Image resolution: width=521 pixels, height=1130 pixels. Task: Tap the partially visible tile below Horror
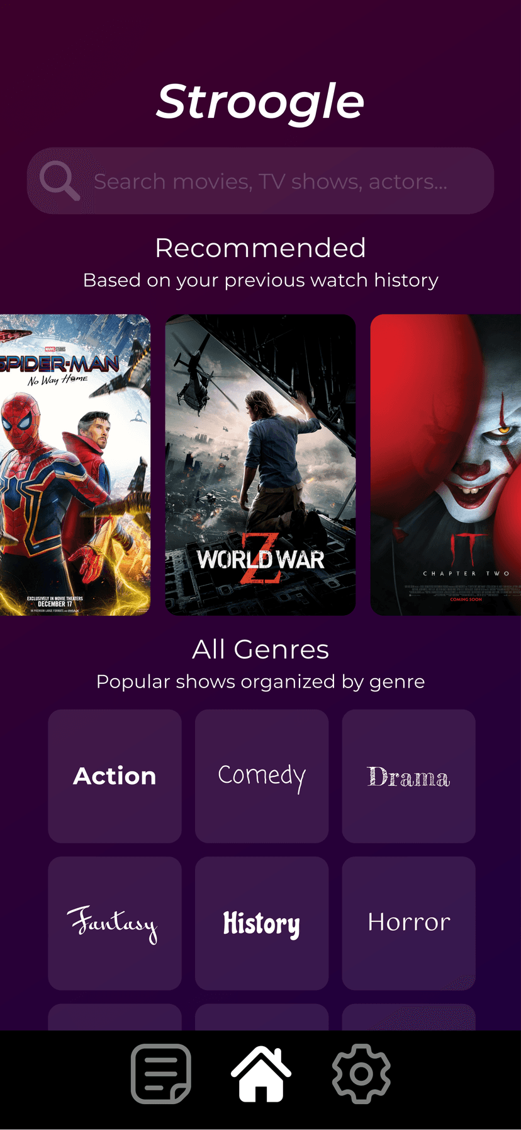pos(408,1017)
